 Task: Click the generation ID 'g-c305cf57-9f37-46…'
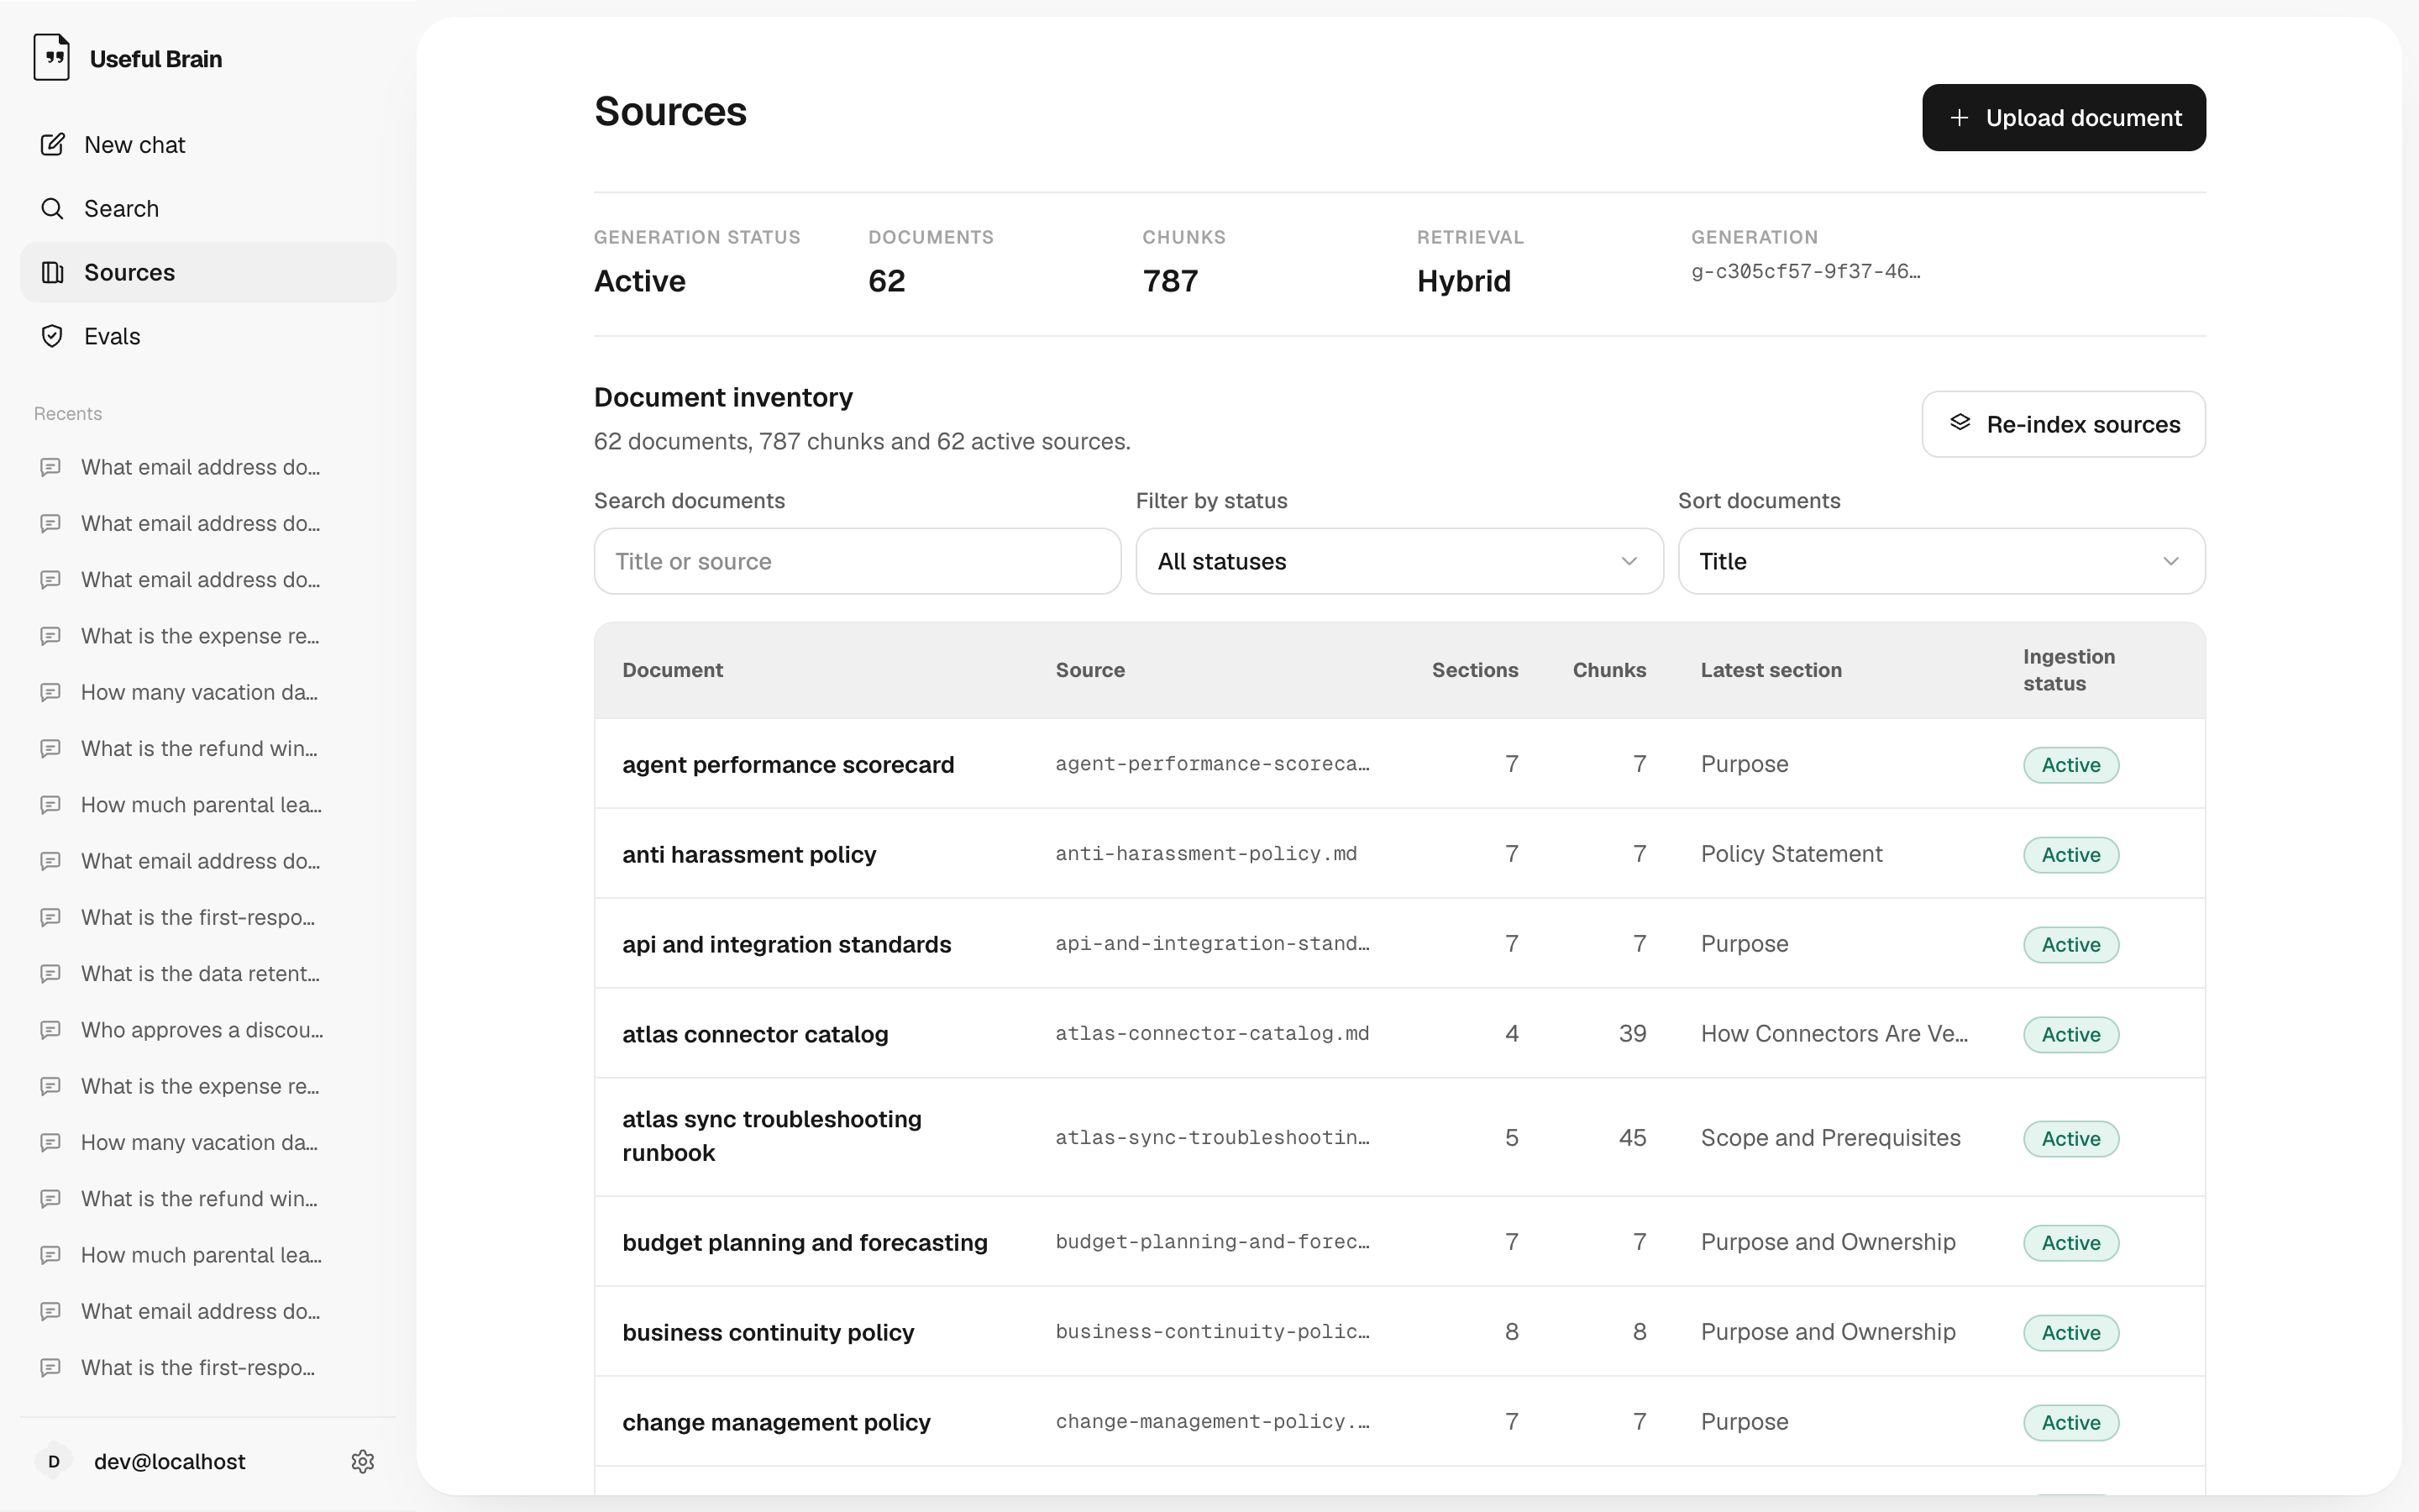[x=1805, y=271]
